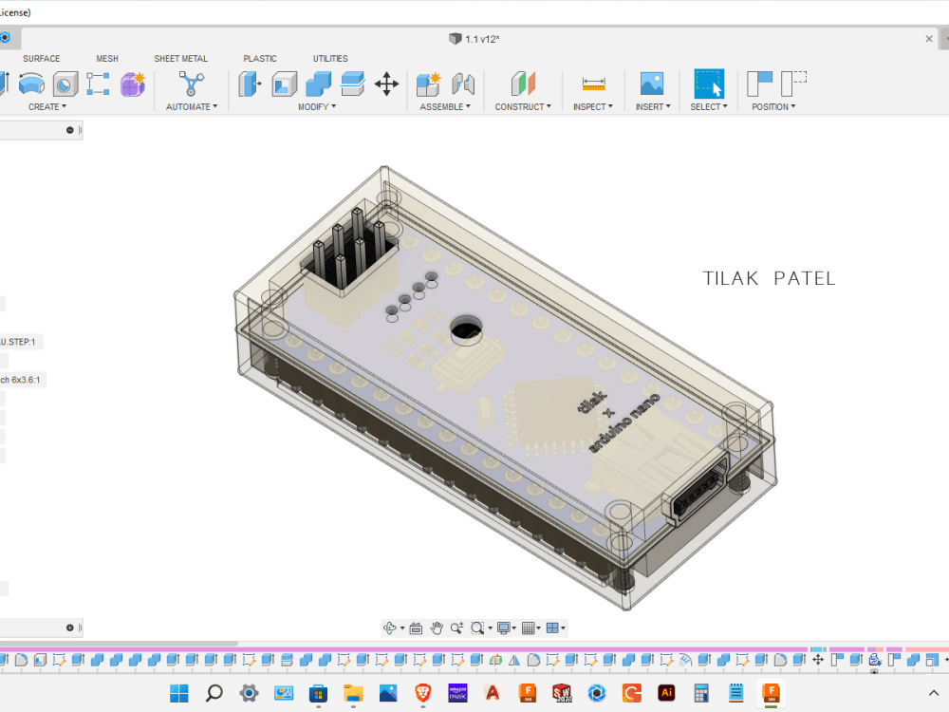
Task: Switch to the SHEET METAL tab
Action: click(180, 59)
